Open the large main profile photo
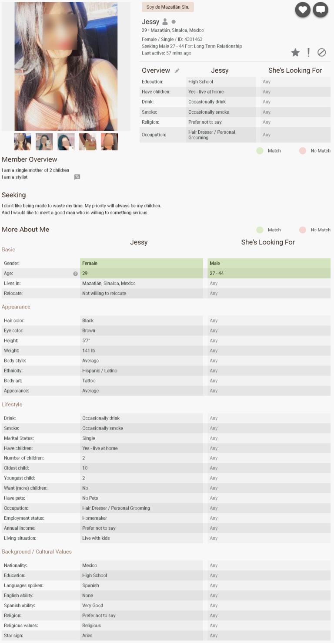 click(66, 66)
